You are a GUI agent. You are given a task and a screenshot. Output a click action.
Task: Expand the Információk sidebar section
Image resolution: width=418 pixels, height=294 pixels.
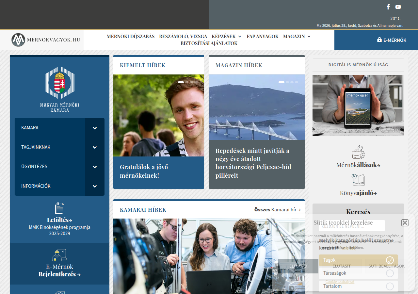[x=95, y=186]
